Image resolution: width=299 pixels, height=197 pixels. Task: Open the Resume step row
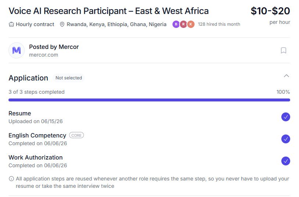(149, 117)
